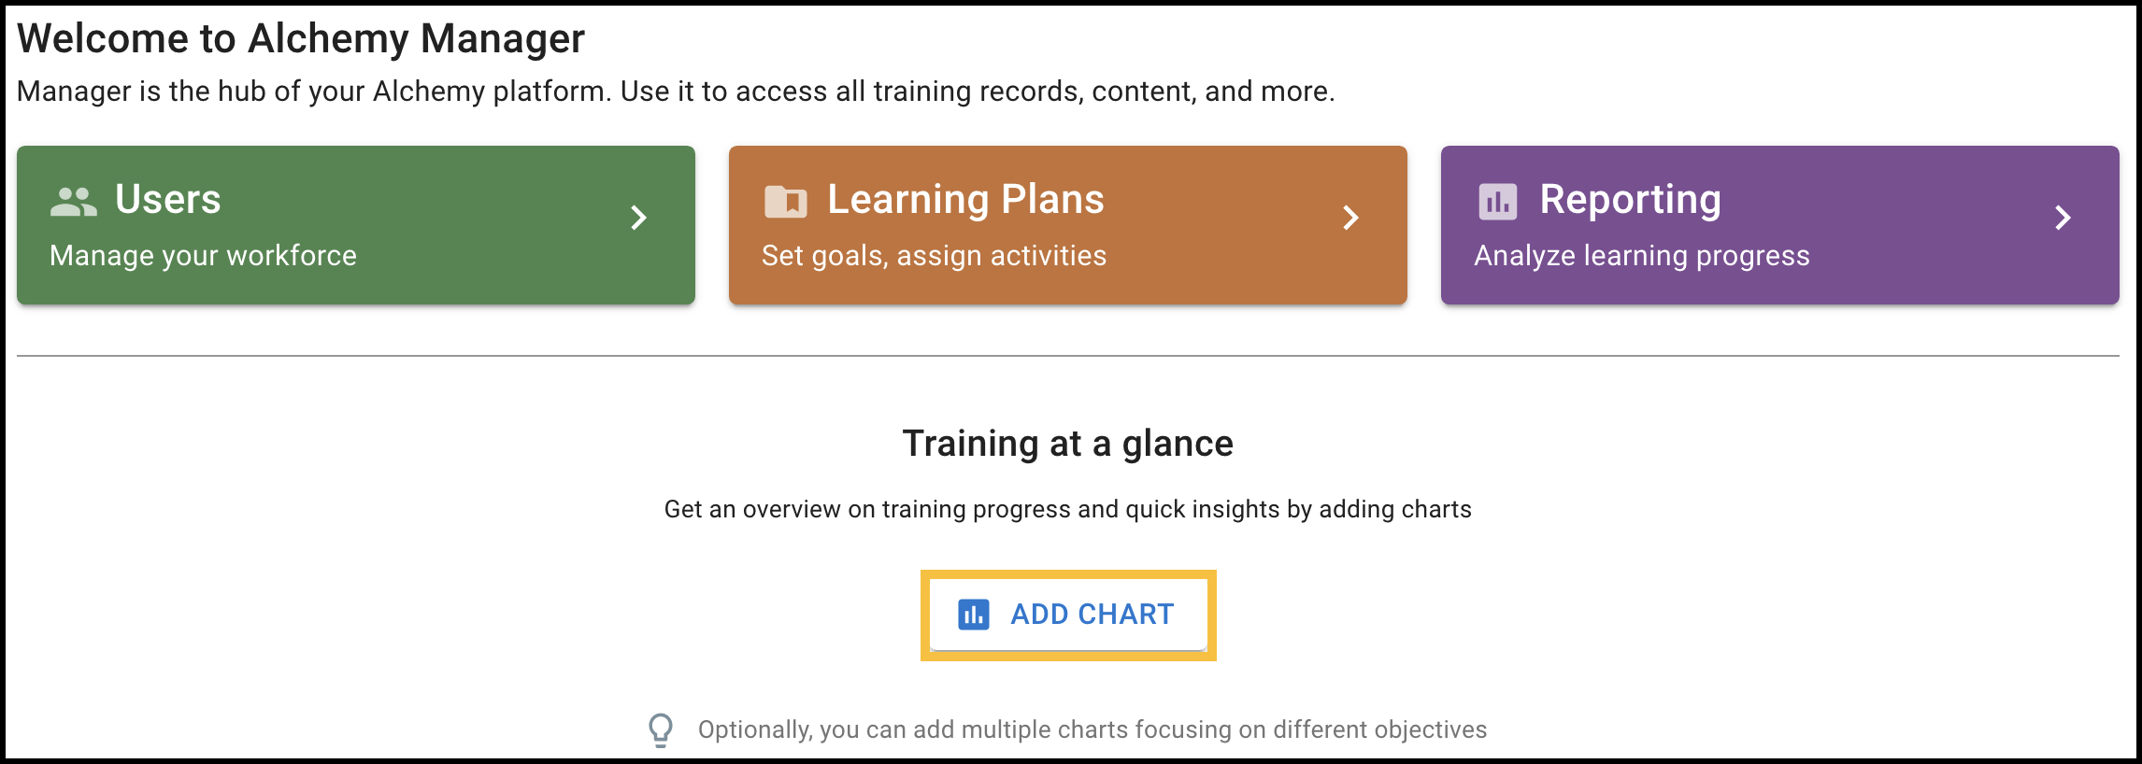Click the tip text about multiple charts
The image size is (2142, 764).
tap(1092, 729)
